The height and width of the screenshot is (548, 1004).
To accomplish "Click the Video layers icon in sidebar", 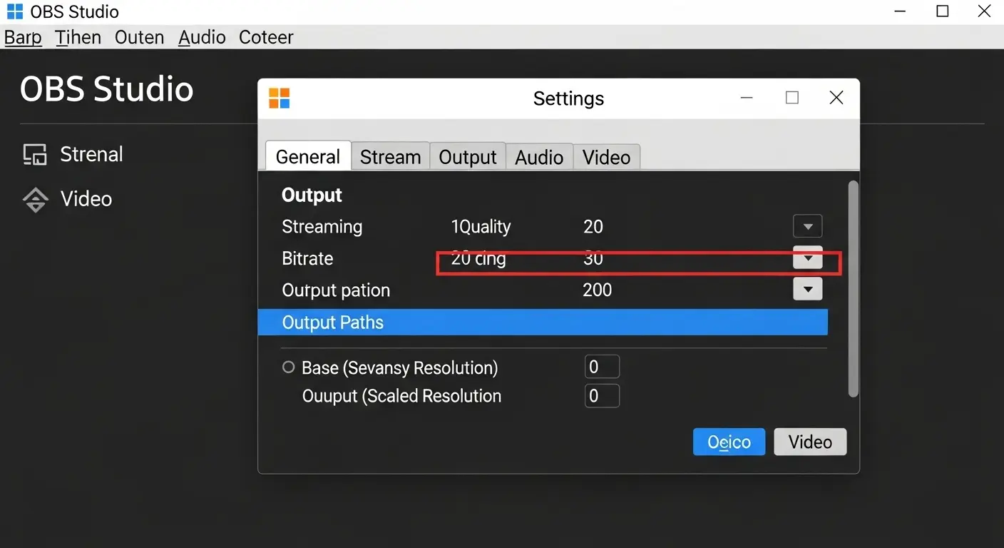I will click(35, 199).
